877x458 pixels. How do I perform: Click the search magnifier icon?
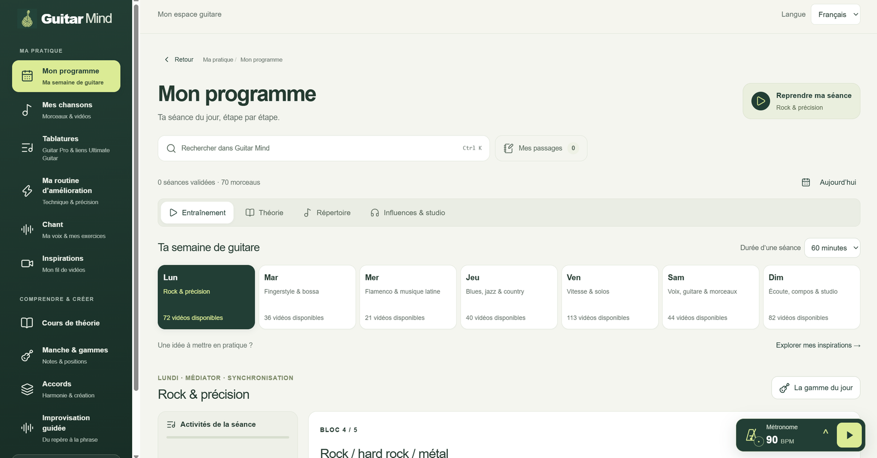(171, 148)
